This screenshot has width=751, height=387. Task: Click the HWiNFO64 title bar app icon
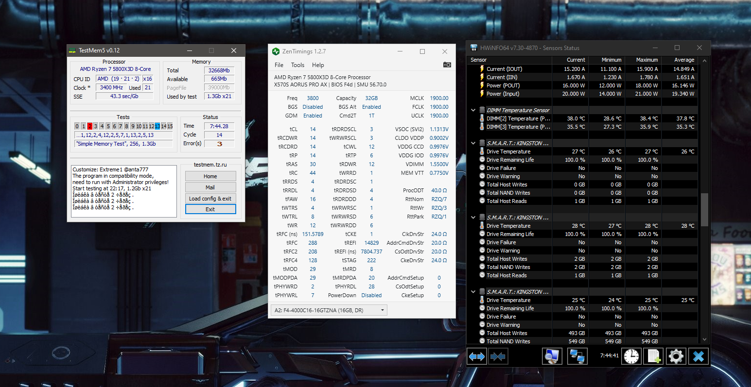coord(474,48)
